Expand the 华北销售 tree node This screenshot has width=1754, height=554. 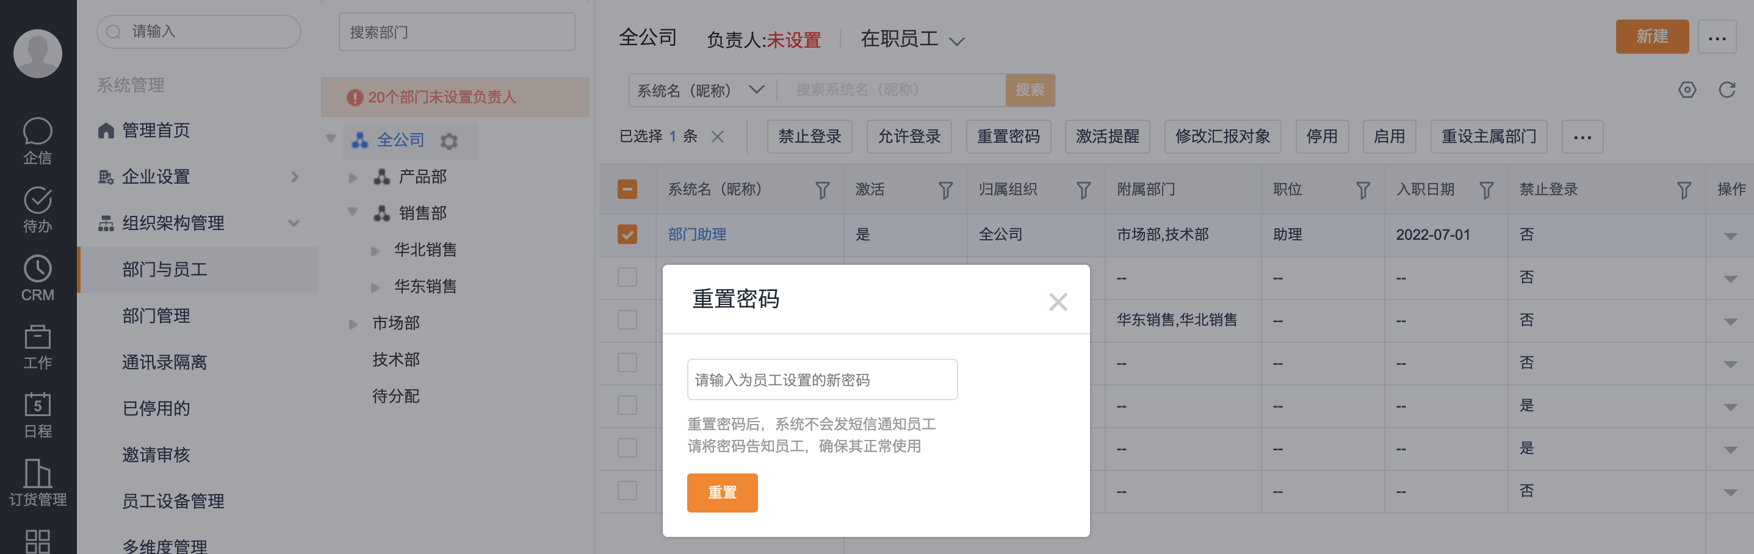(375, 251)
